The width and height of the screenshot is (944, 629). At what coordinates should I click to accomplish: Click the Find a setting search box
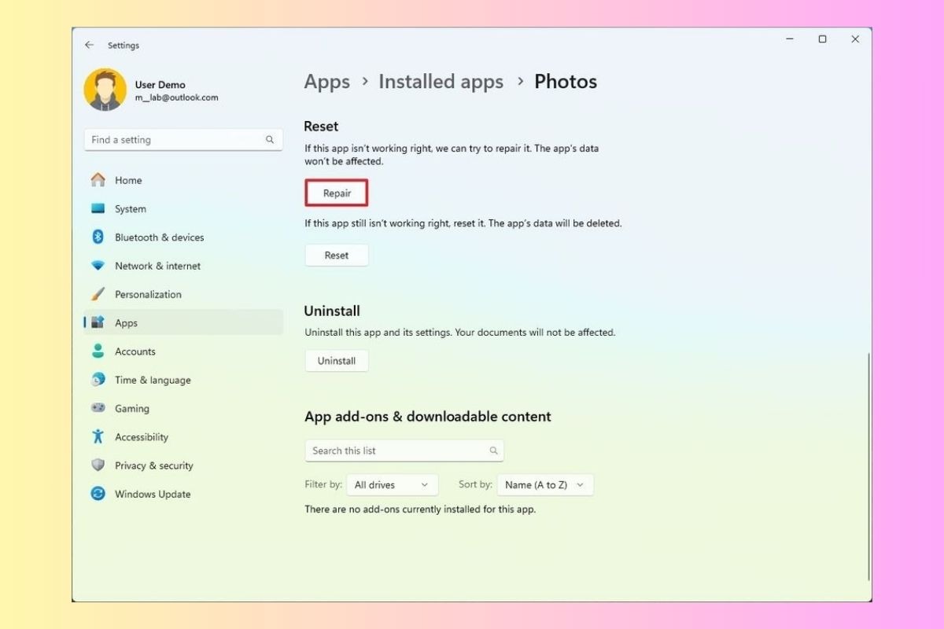click(x=183, y=140)
